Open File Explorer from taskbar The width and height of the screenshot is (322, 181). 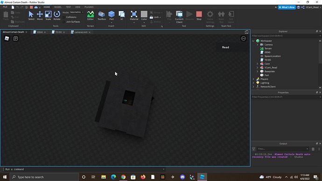[x=104, y=177]
